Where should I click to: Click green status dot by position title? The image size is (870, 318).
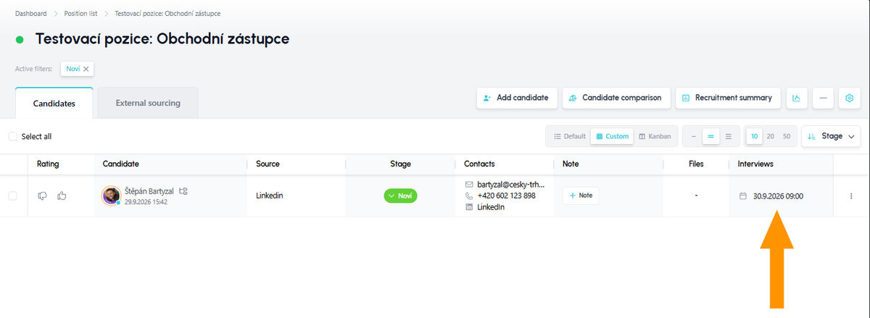click(20, 39)
